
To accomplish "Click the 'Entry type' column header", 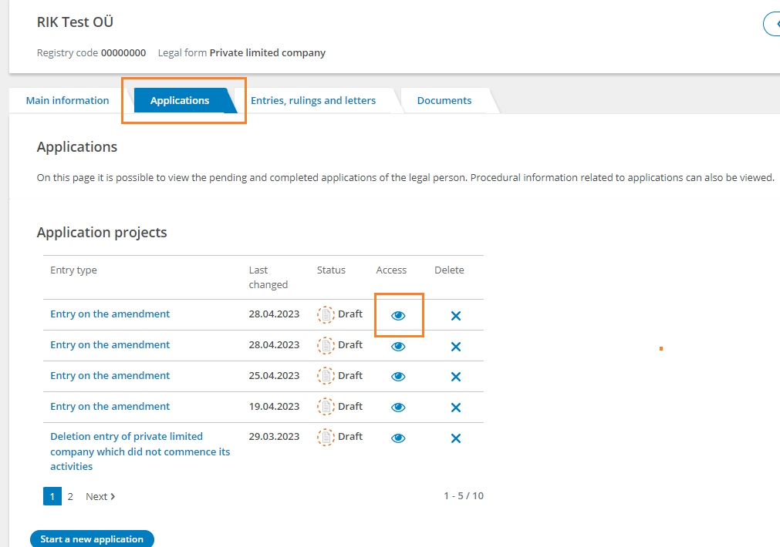I will coord(73,270).
